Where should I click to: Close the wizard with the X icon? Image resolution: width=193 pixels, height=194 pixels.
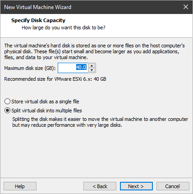(186, 7)
